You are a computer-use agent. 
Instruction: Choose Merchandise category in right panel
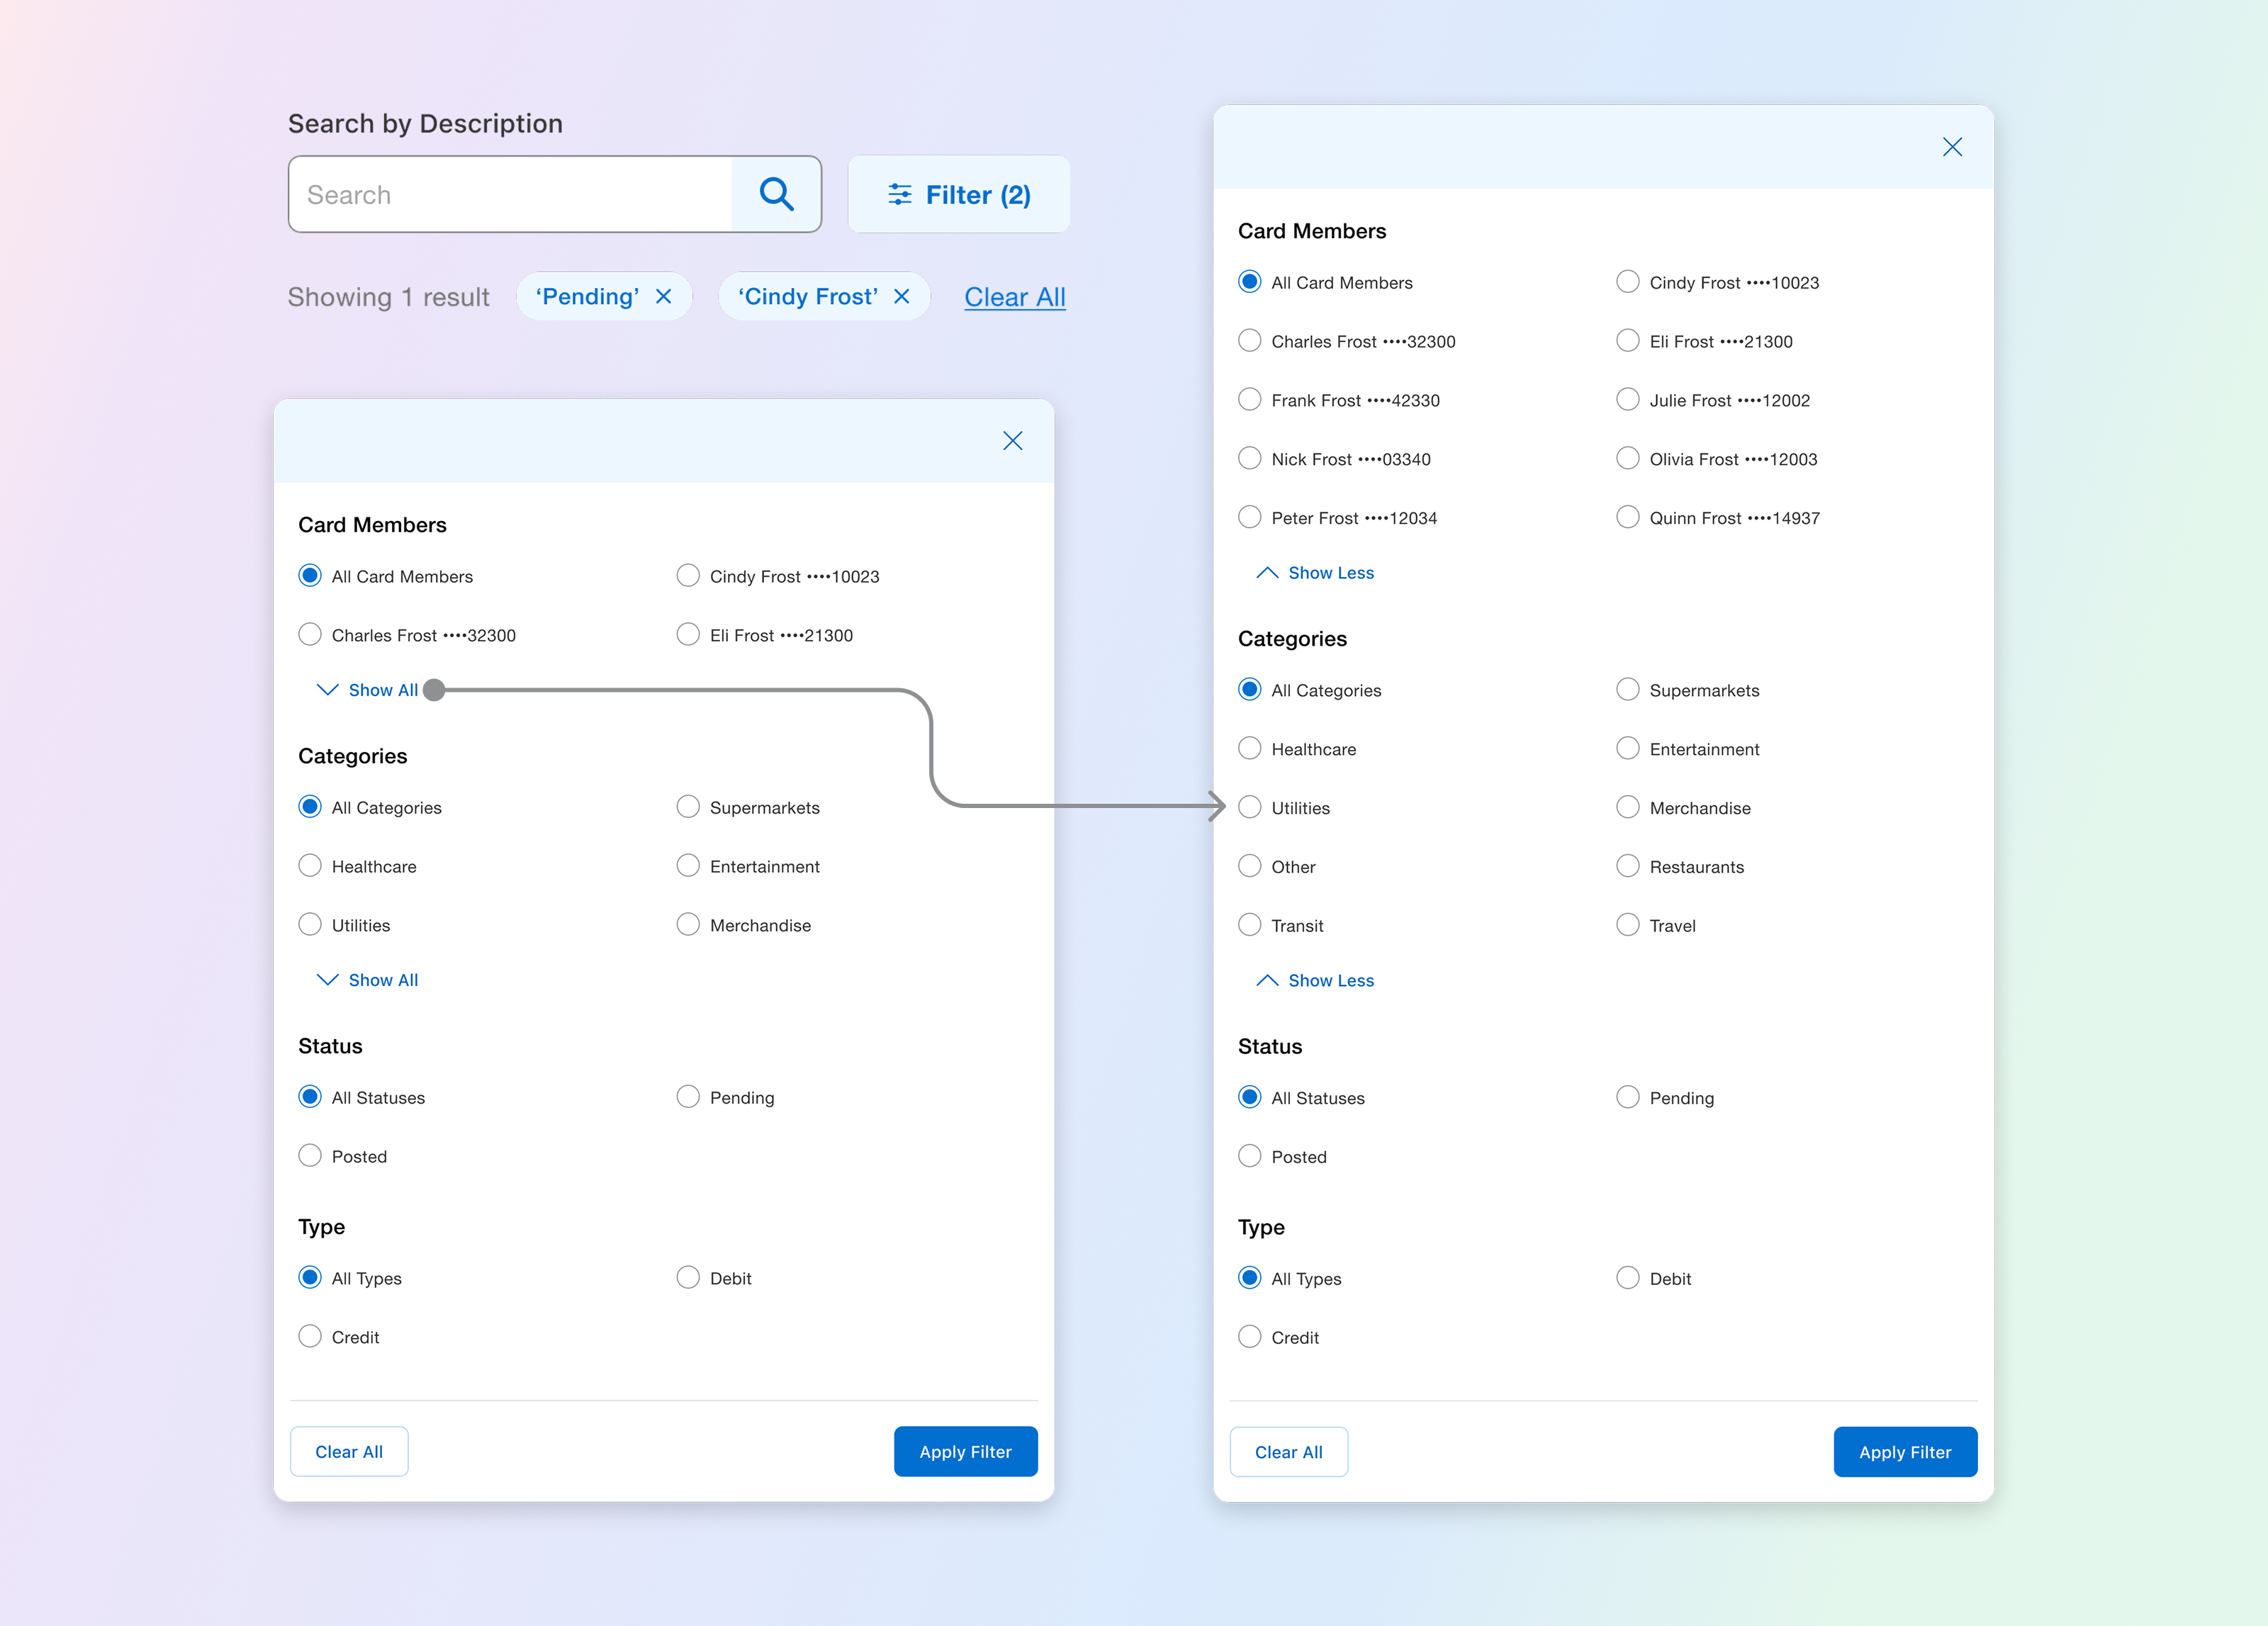coord(1628,808)
